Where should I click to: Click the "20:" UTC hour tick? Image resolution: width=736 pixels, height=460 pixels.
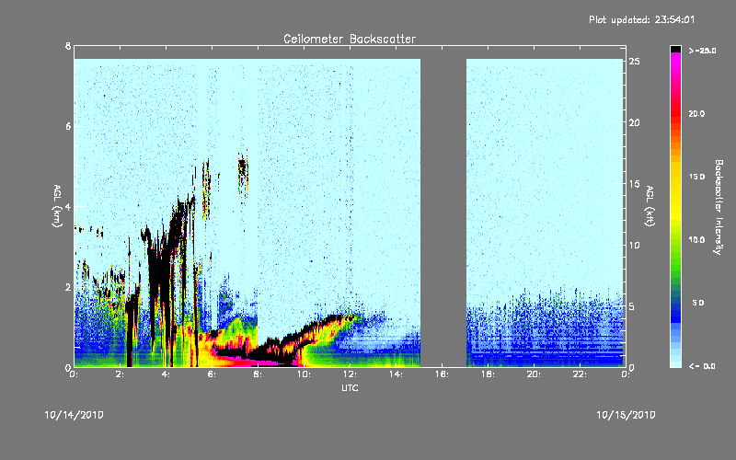[535, 374]
